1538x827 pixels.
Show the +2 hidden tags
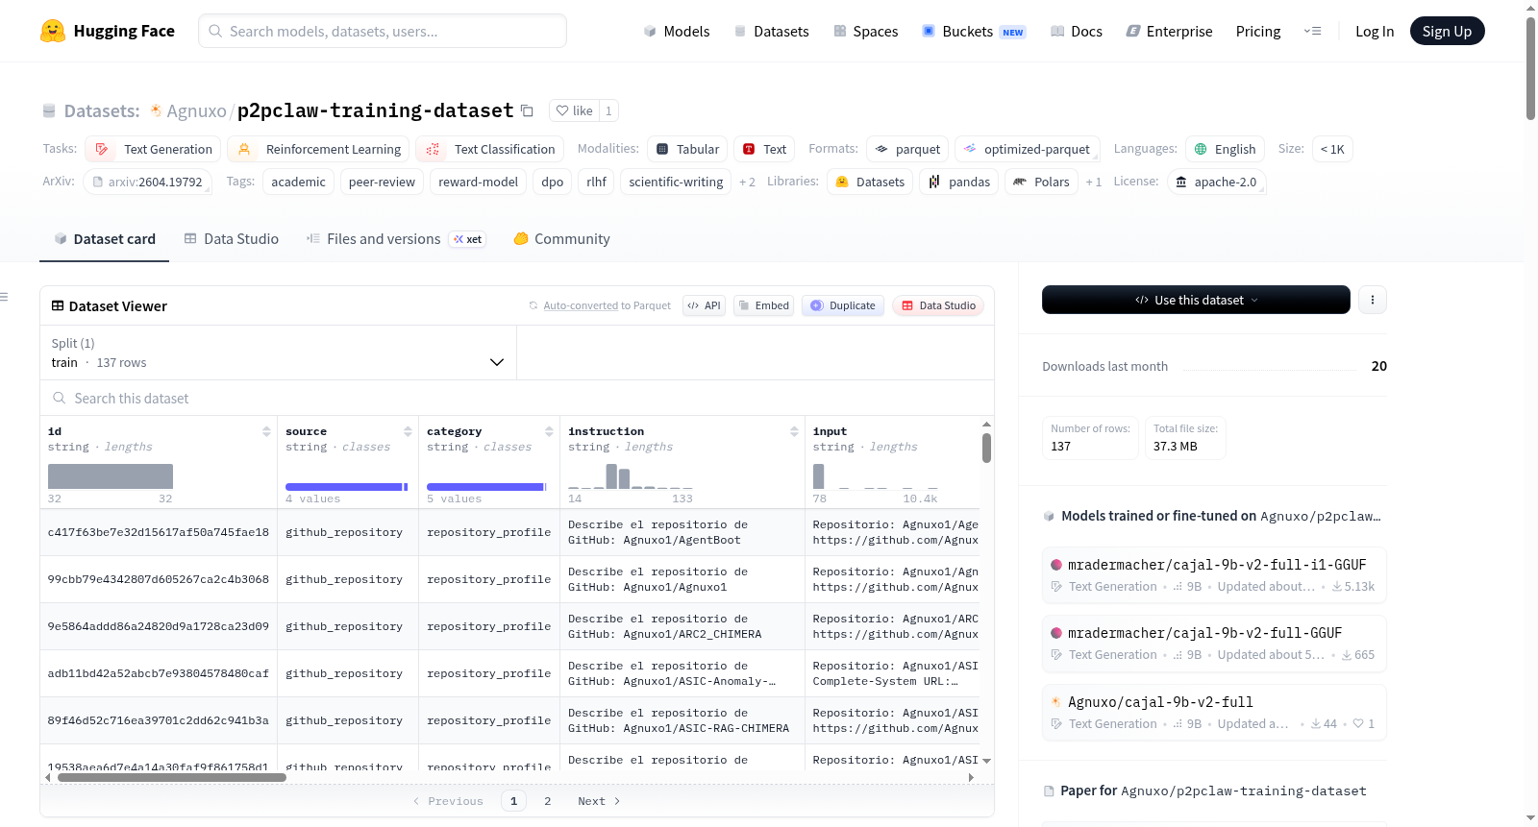747,182
